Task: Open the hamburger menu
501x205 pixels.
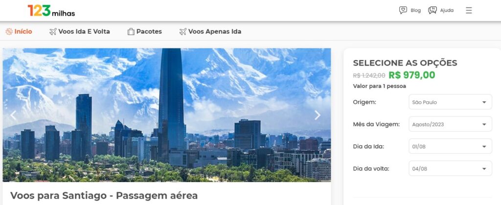Action: click(x=468, y=10)
